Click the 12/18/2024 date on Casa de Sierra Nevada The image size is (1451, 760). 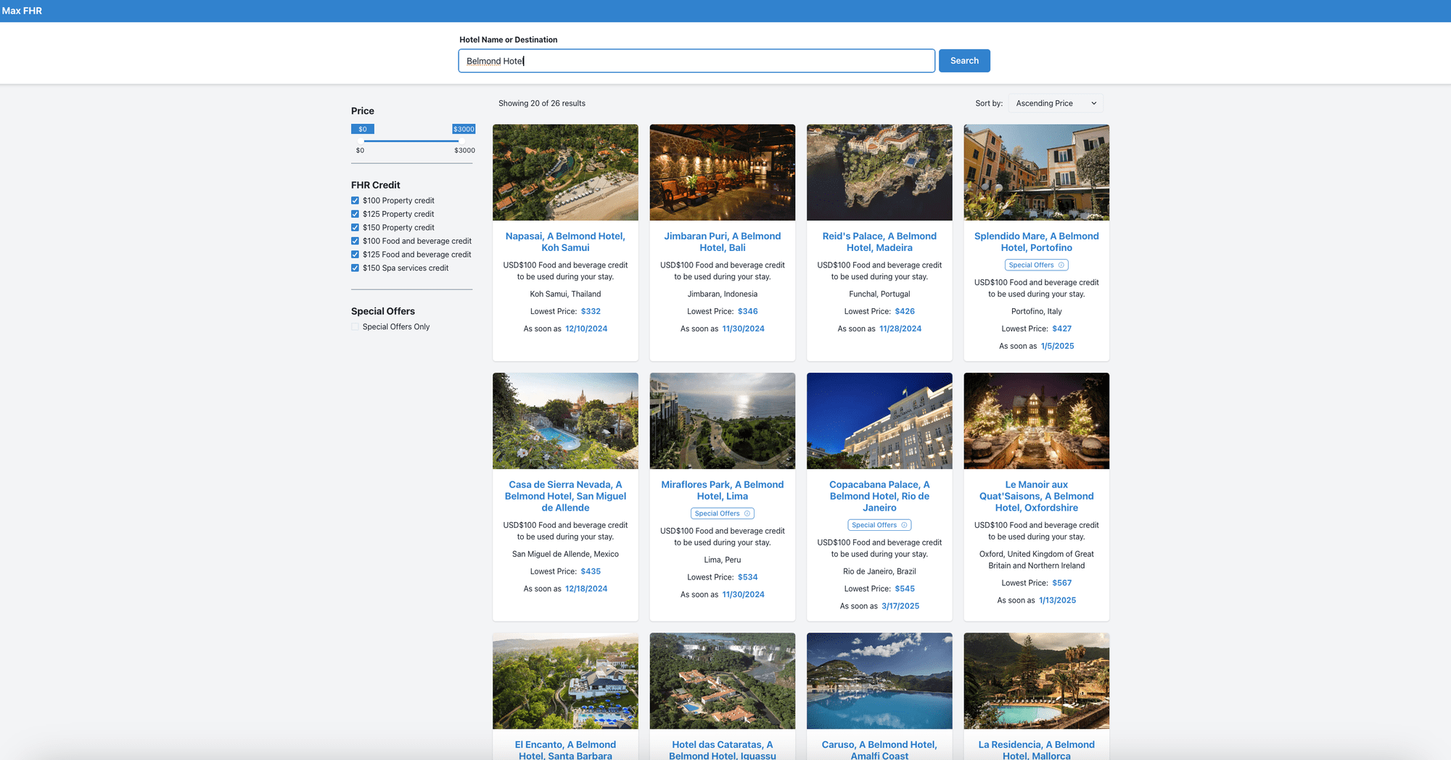coord(586,590)
